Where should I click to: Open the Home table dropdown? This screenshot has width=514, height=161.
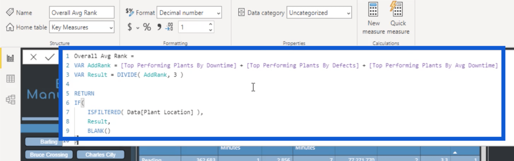81,27
